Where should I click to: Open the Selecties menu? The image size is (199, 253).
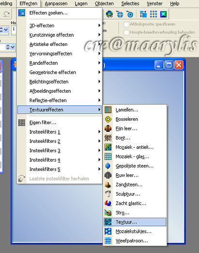click(x=130, y=3)
